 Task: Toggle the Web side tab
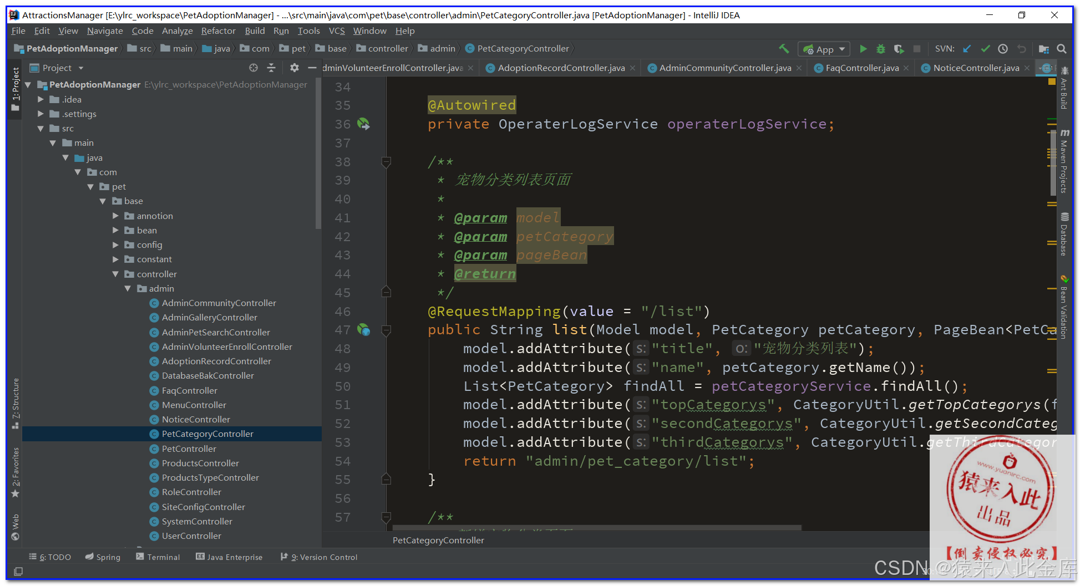click(x=16, y=527)
